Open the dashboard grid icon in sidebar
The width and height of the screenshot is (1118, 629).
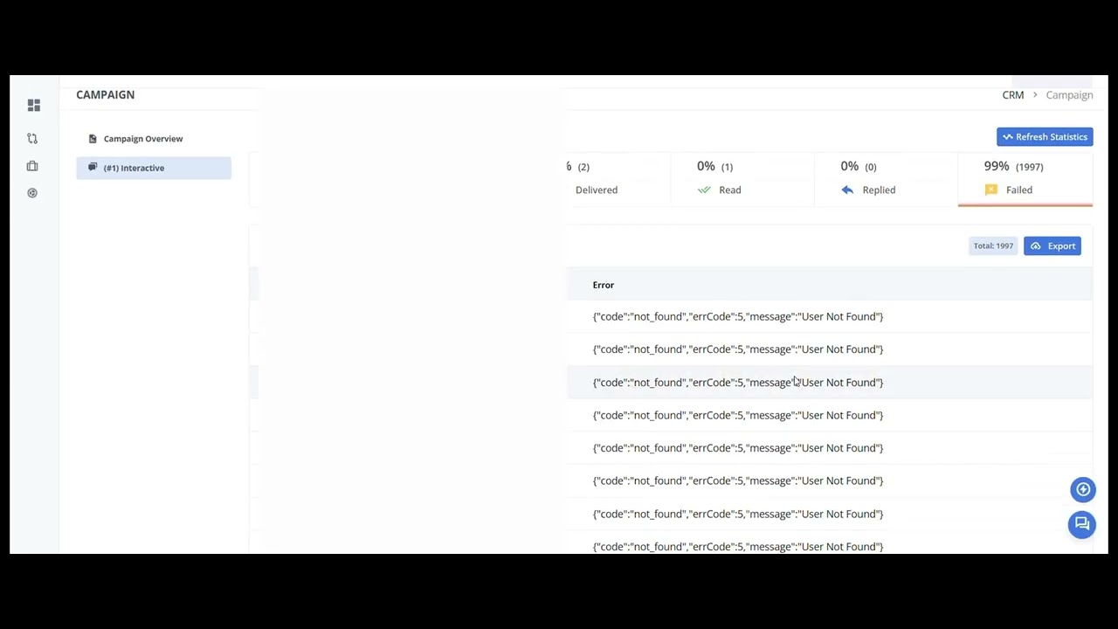tap(34, 105)
